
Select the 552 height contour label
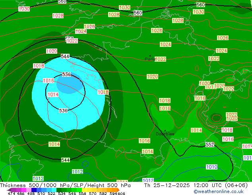(x=210, y=144)
